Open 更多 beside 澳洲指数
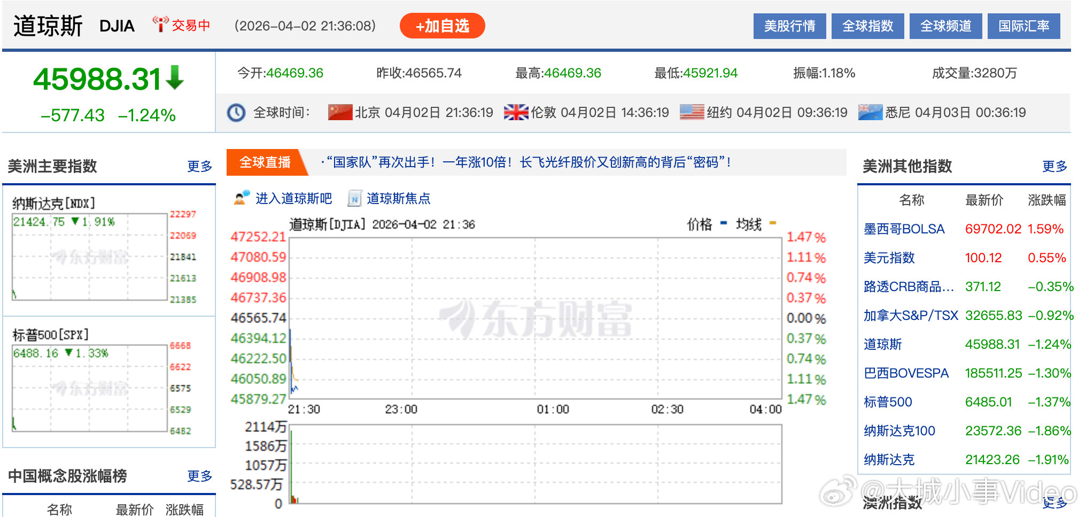 tap(1055, 502)
